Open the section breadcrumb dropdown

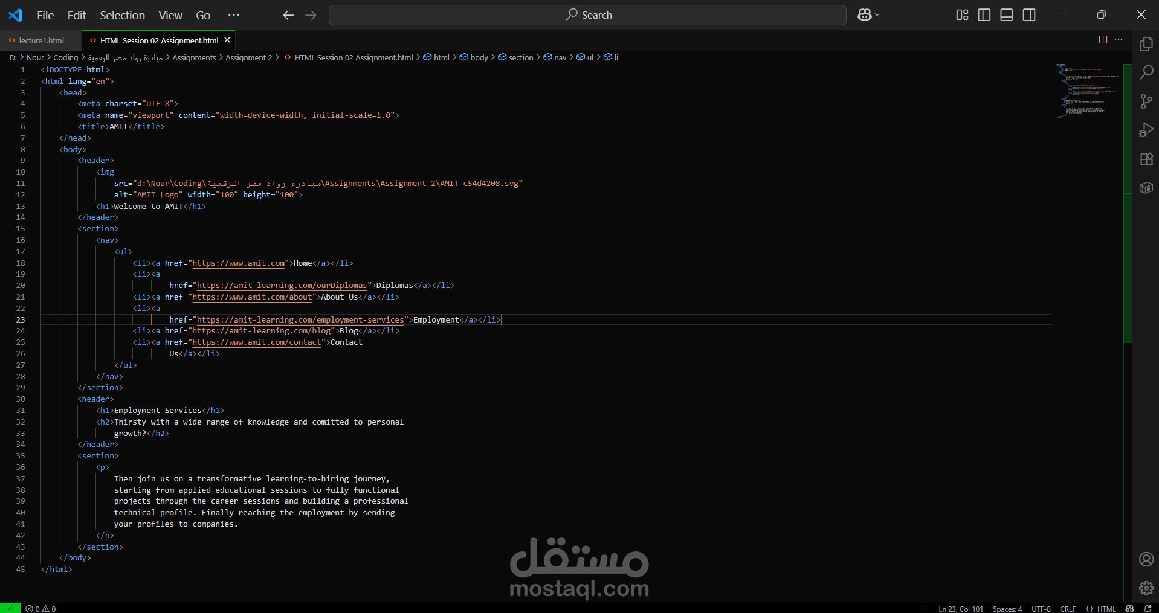(x=515, y=57)
